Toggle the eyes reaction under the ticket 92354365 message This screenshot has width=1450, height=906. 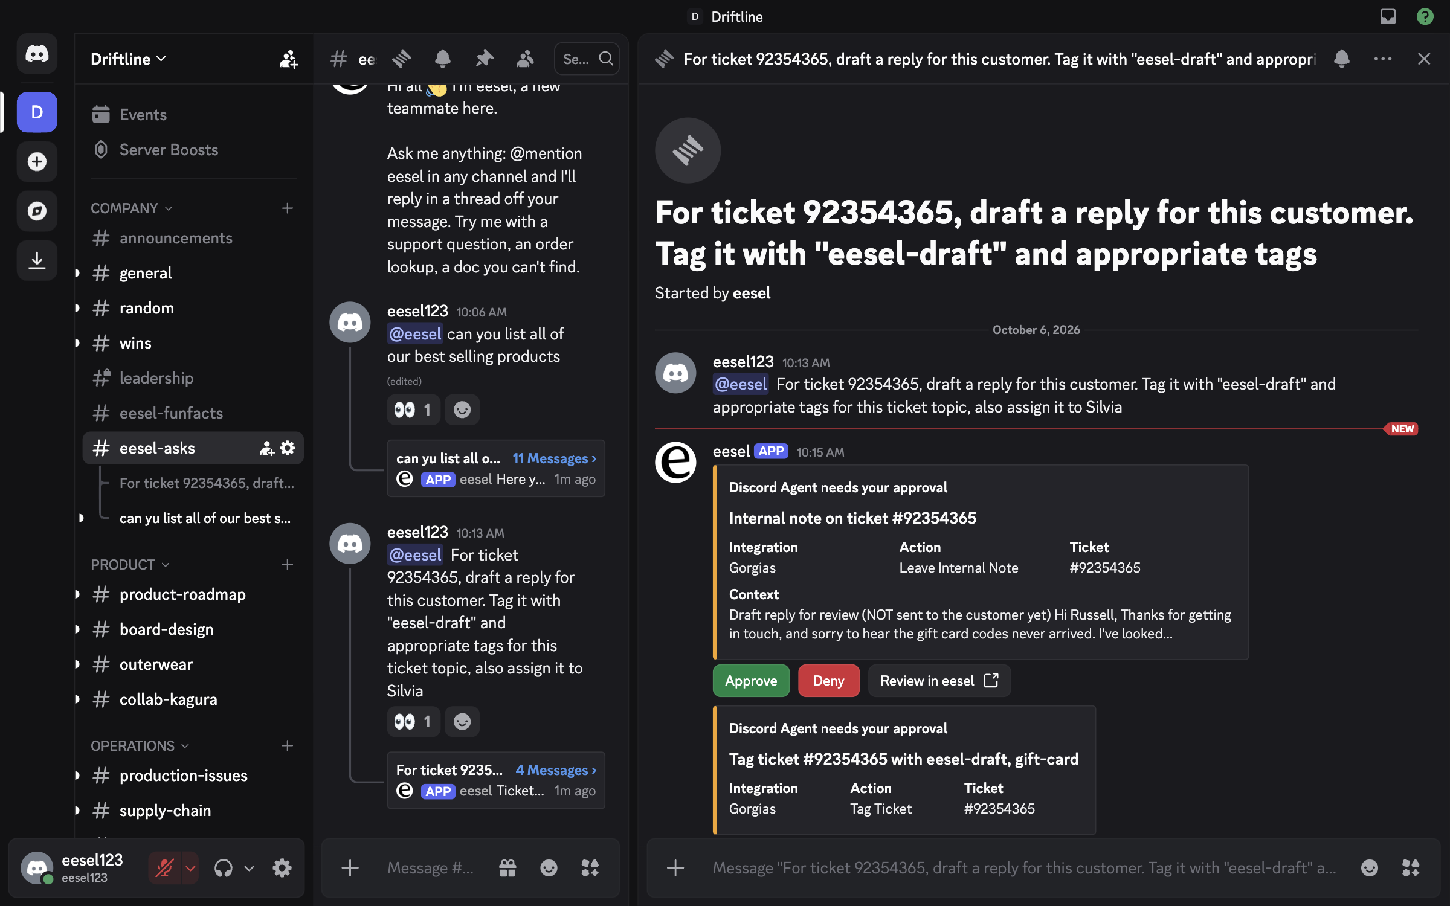coord(413,722)
